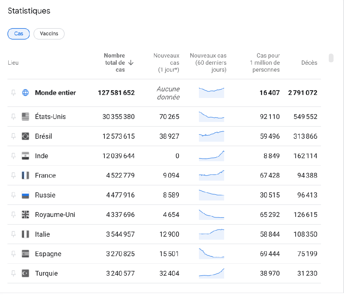Click the France flag icon
Image resolution: width=344 pixels, height=296 pixels.
click(25, 176)
